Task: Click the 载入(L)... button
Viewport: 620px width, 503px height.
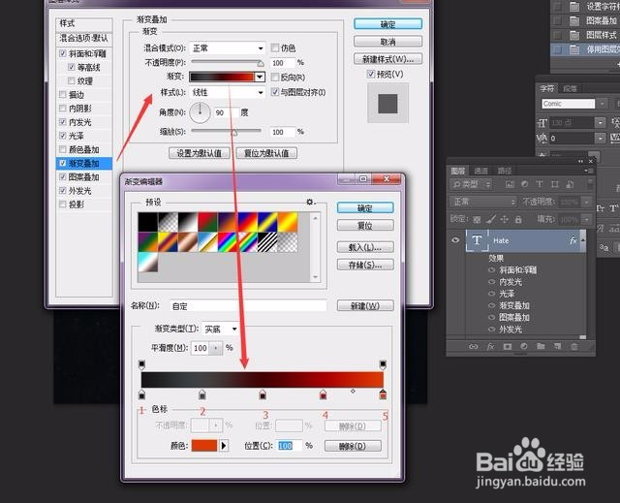Action: [x=365, y=247]
